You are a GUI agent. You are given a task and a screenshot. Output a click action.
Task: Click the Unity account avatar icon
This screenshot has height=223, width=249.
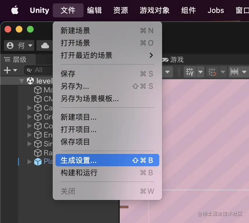click(10, 45)
